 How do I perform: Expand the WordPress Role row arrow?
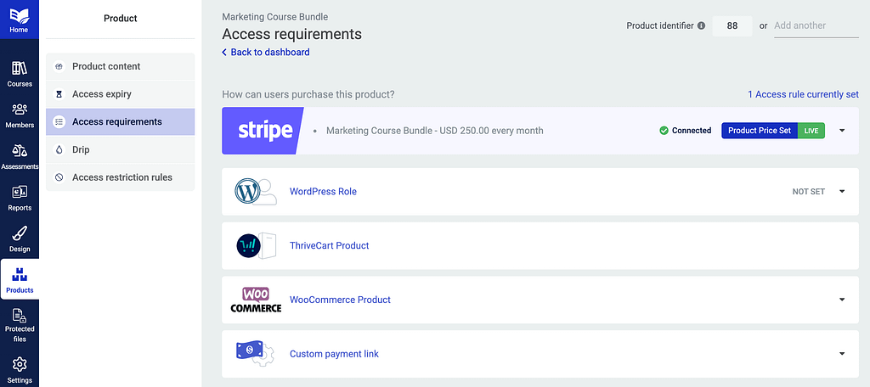(x=842, y=191)
